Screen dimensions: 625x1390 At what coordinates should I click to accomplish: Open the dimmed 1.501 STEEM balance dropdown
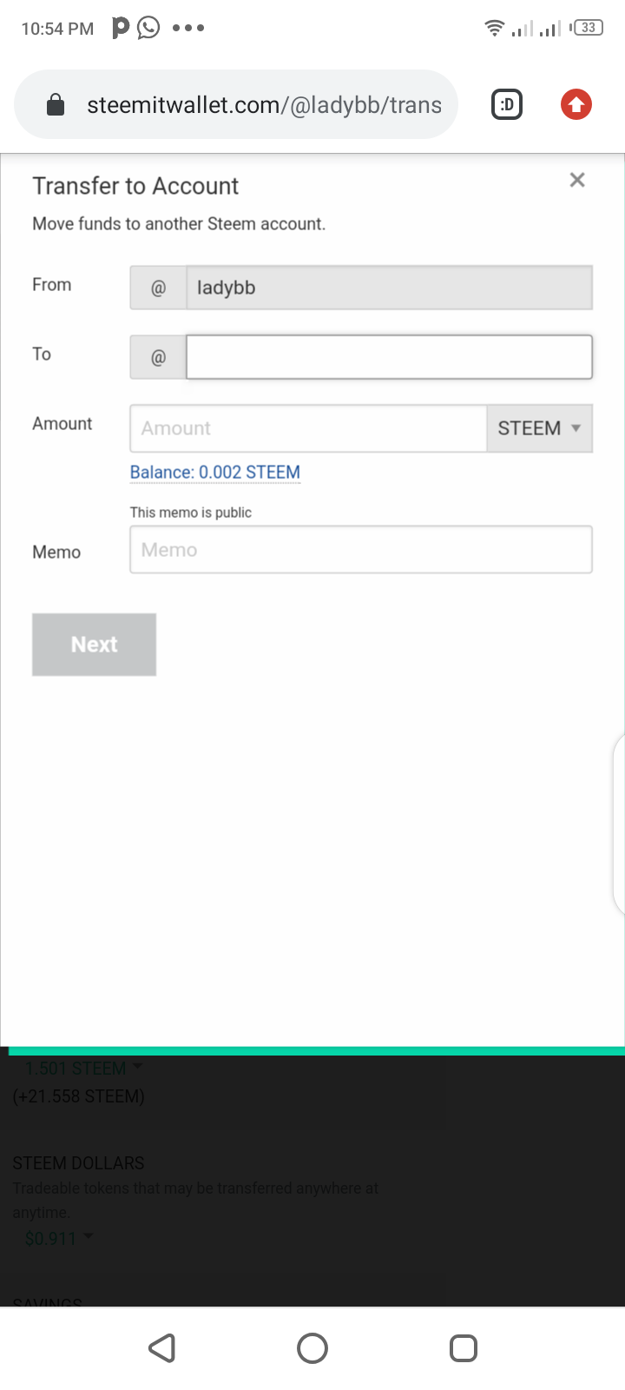(83, 1069)
